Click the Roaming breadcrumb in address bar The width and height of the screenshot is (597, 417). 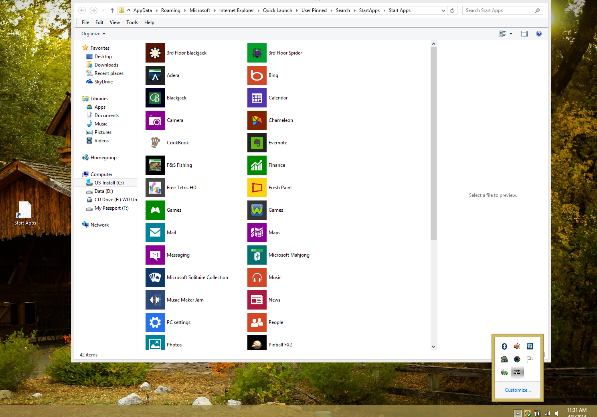tap(170, 10)
